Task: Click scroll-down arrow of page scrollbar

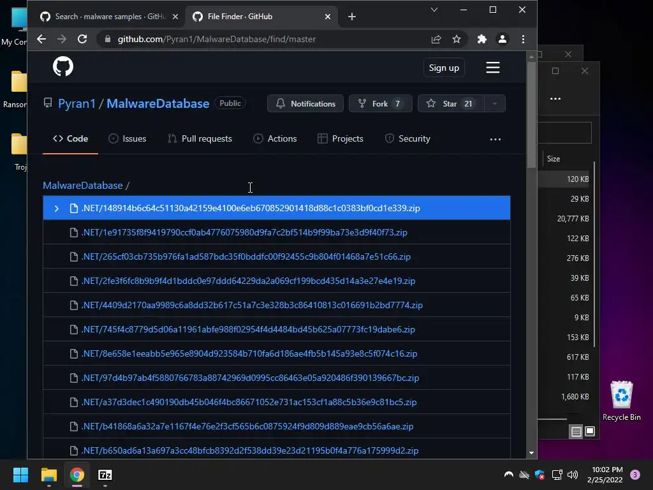Action: (x=531, y=452)
